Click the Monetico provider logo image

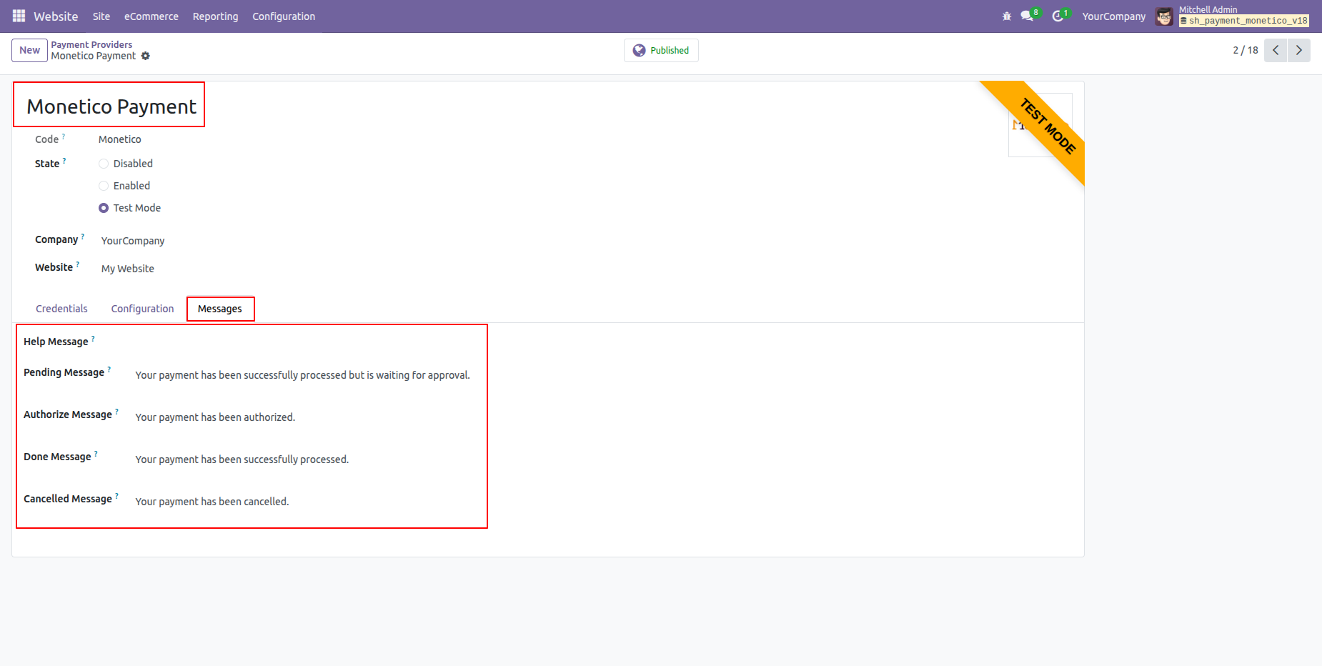1040,125
